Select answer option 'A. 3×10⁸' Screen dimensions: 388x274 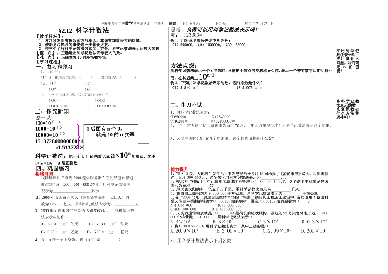point(181,222)
